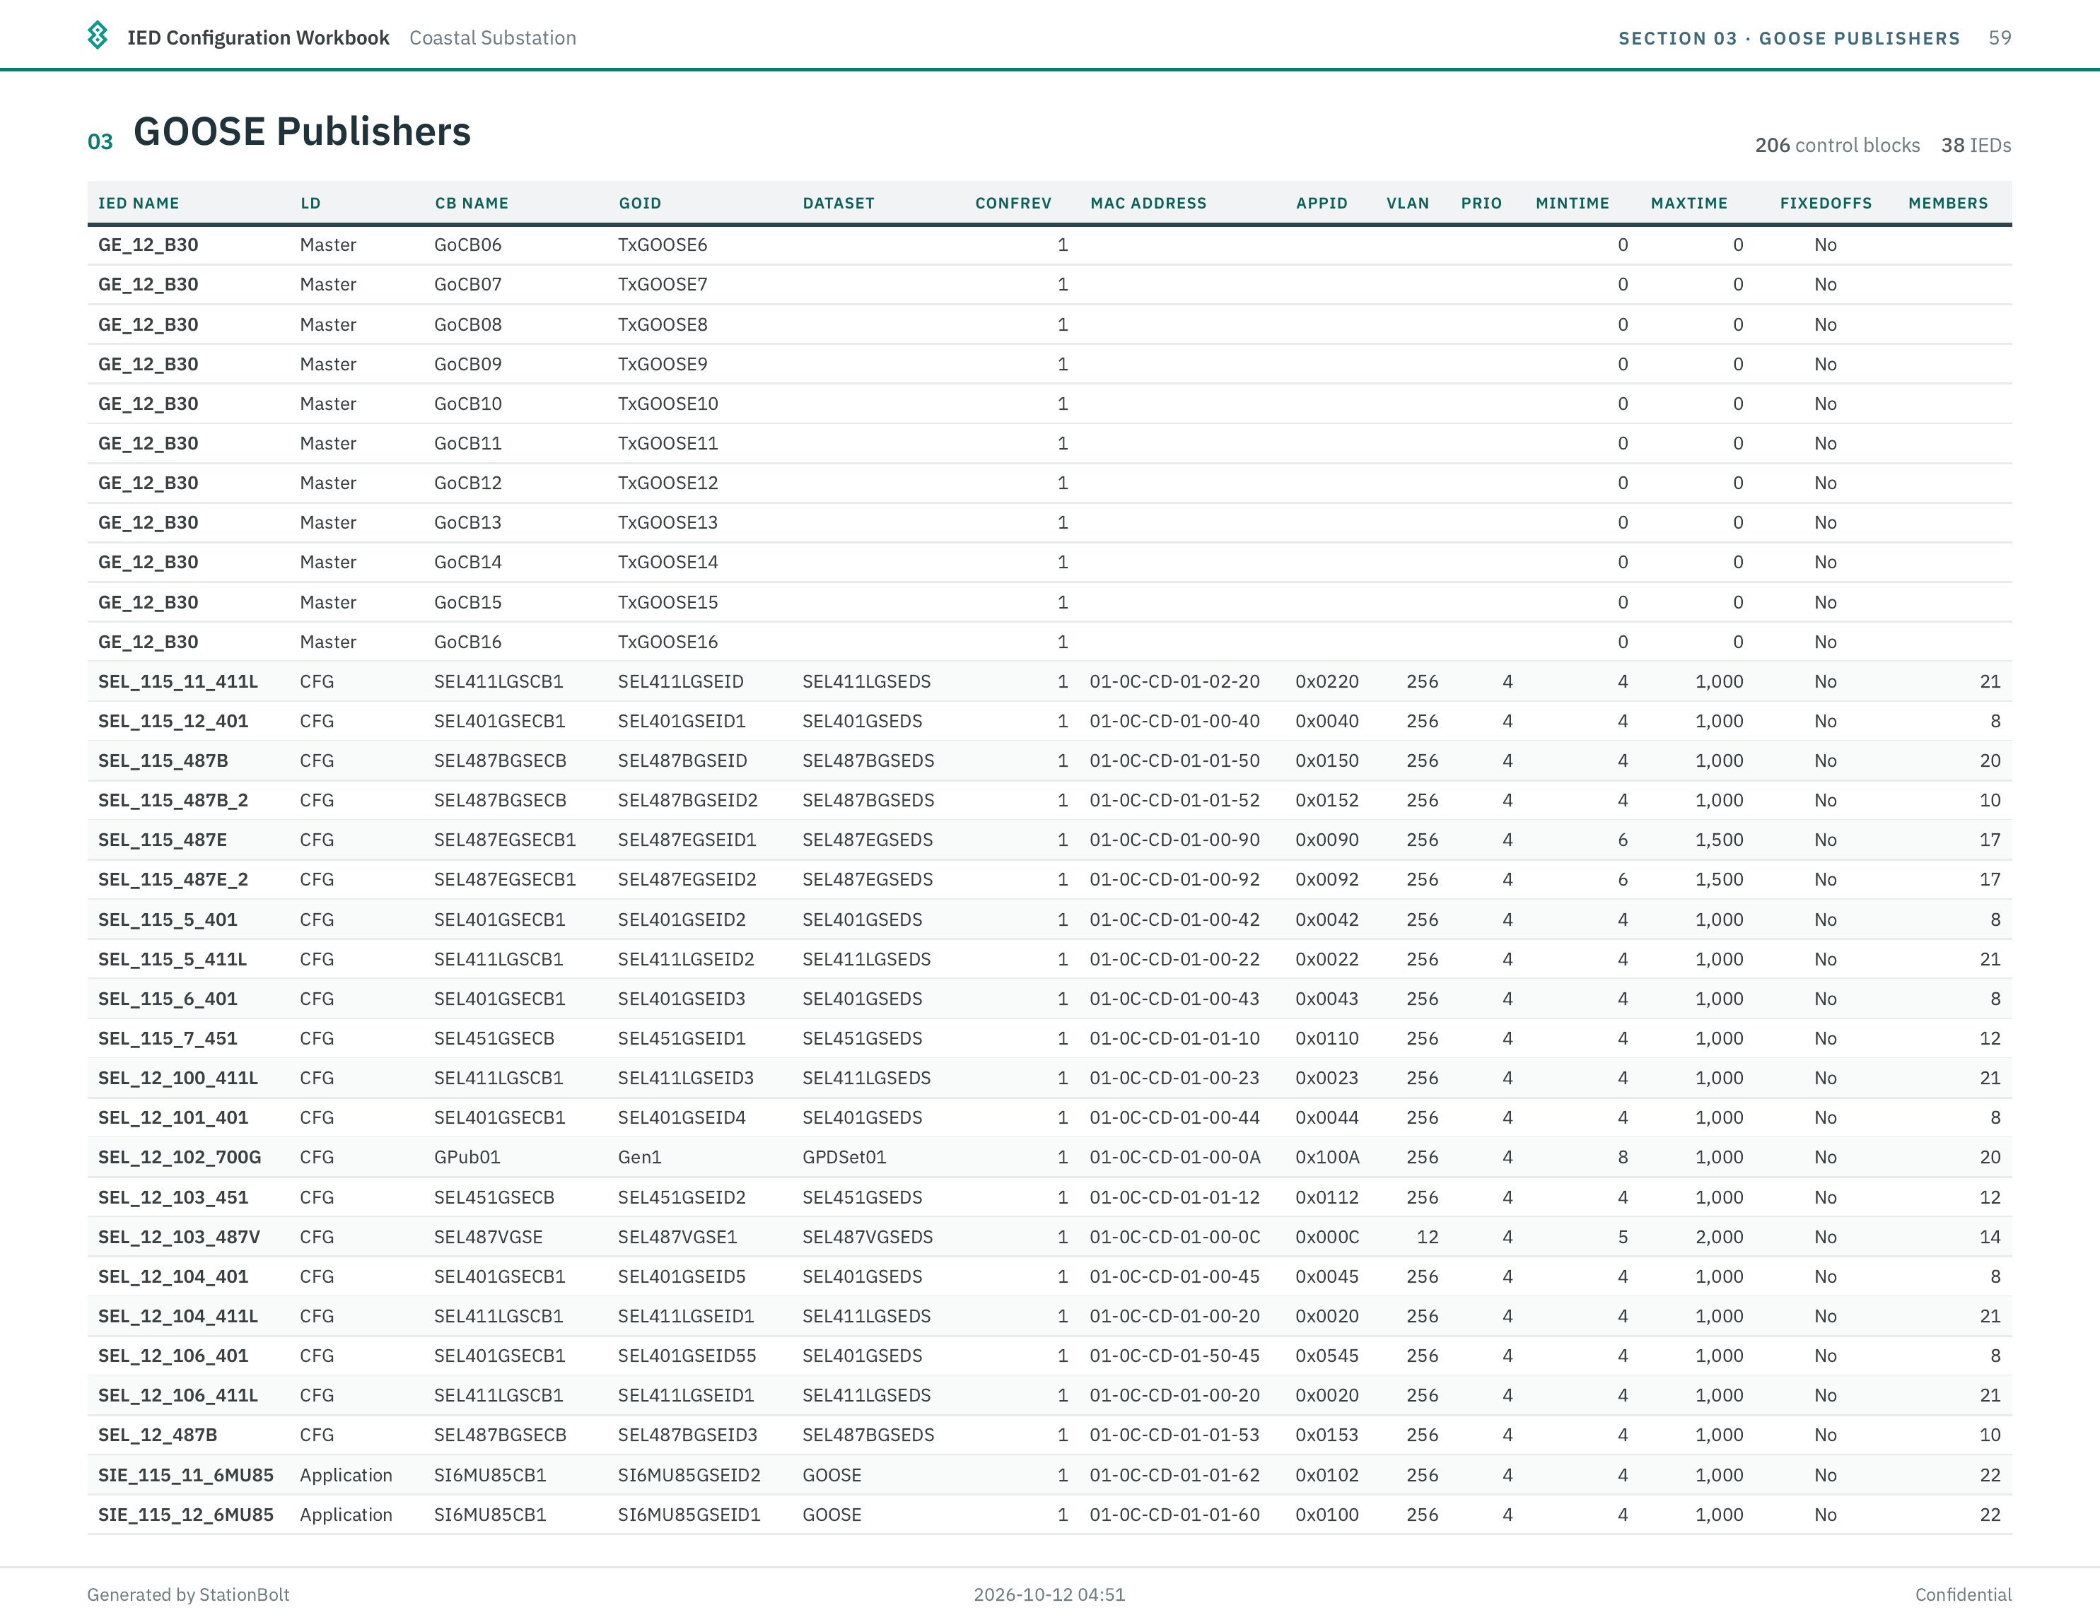The image size is (2100, 1622).
Task: Click the GPub01 control block name
Action: pos(467,1157)
